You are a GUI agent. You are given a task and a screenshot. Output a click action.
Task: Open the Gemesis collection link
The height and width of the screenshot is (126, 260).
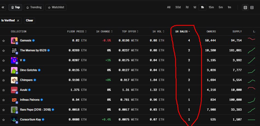tap(25, 40)
